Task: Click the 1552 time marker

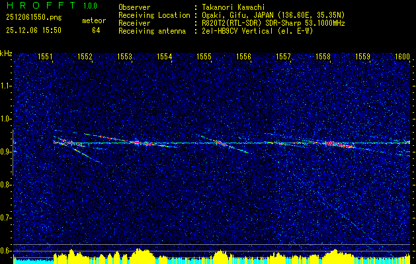Action: pos(85,56)
